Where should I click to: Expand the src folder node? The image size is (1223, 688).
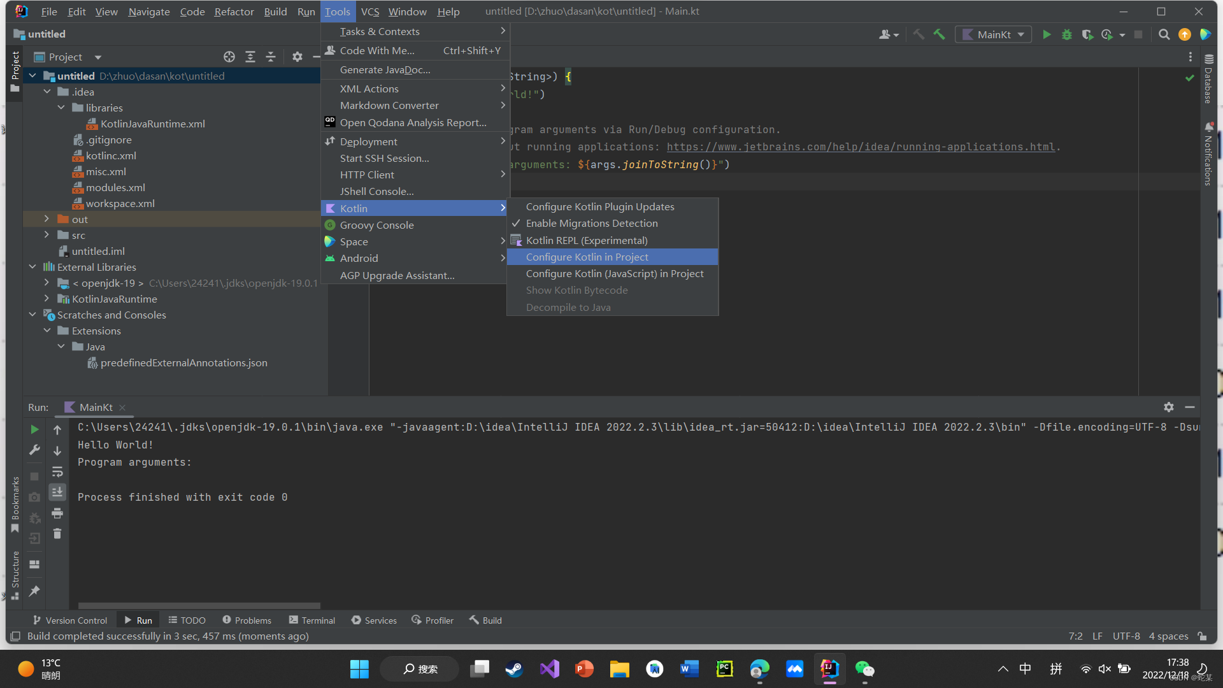pos(46,235)
